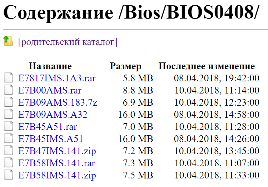Download the E7B09AMS.183.7z archive
Image resolution: width=268 pixels, height=187 pixels.
[x=58, y=103]
